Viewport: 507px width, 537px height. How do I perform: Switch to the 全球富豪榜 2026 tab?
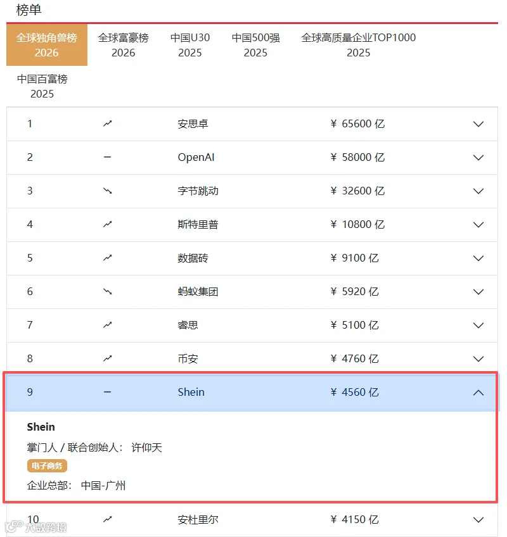point(124,45)
